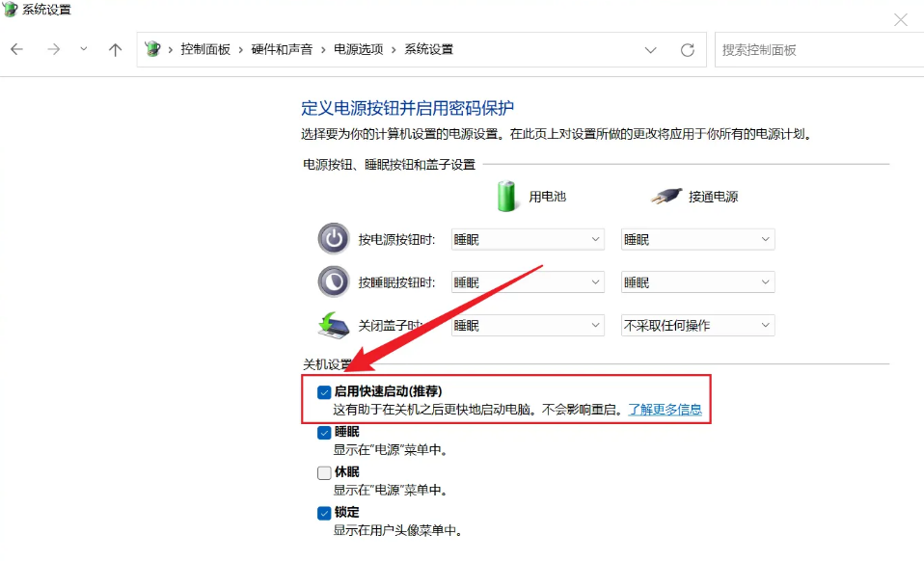Click the laptop lid close icon
Viewport: 924px width, 561px height.
click(333, 325)
